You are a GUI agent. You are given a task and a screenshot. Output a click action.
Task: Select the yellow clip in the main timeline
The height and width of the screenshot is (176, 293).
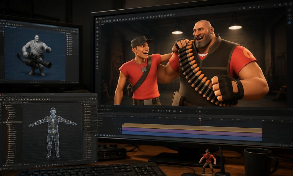click(192, 128)
